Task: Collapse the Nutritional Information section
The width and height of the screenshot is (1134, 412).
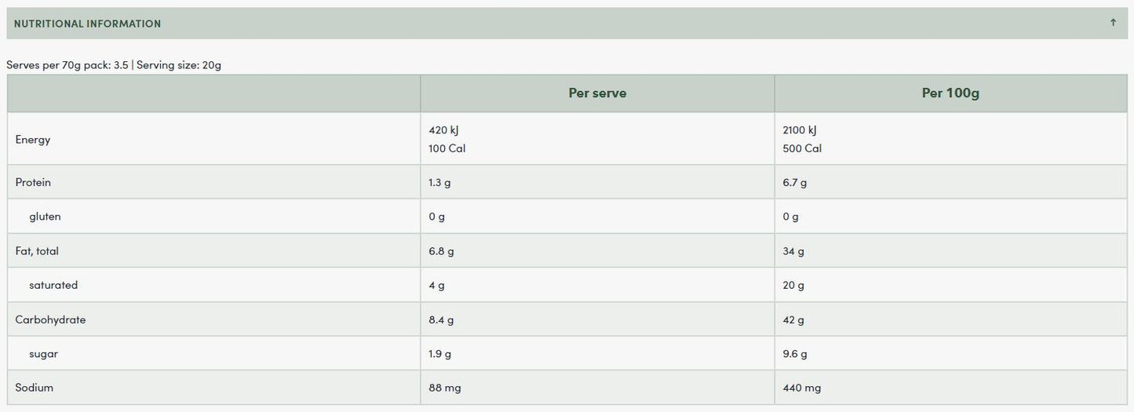Action: [x=87, y=24]
